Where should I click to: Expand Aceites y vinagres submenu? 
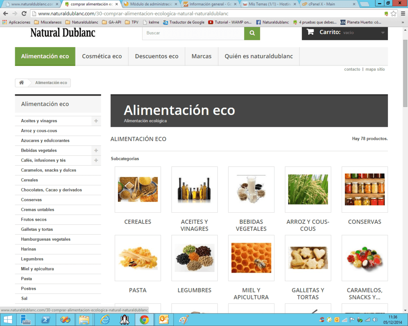[x=96, y=121]
